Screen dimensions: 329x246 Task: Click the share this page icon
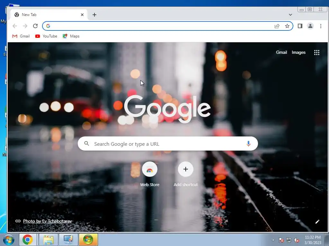click(277, 26)
